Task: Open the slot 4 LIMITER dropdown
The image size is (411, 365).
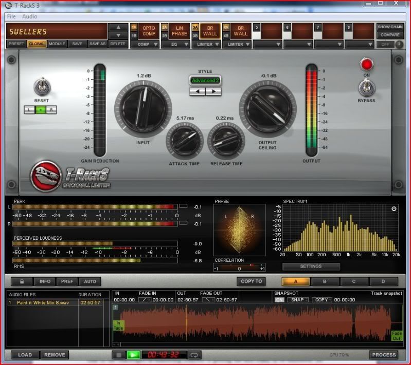Action: [x=237, y=44]
